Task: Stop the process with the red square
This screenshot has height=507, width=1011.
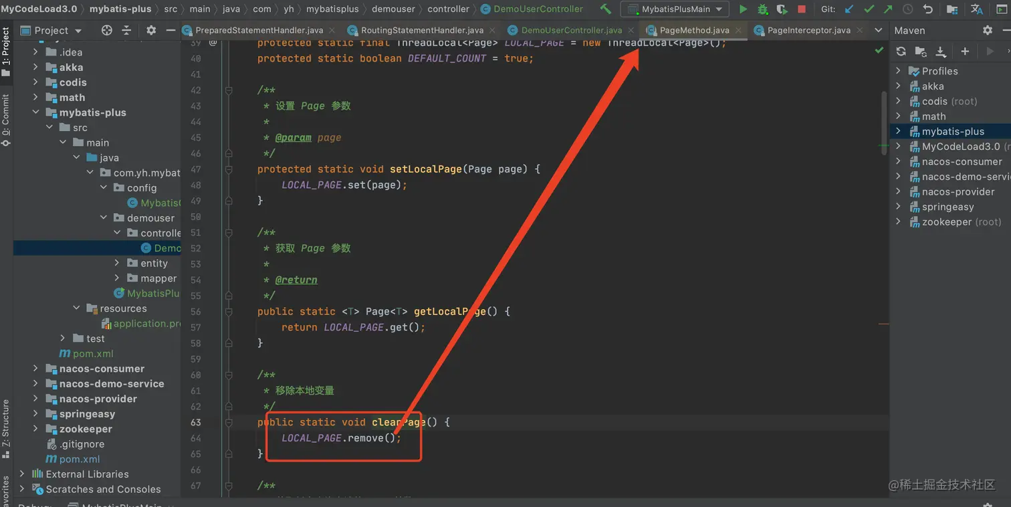Action: pyautogui.click(x=801, y=9)
